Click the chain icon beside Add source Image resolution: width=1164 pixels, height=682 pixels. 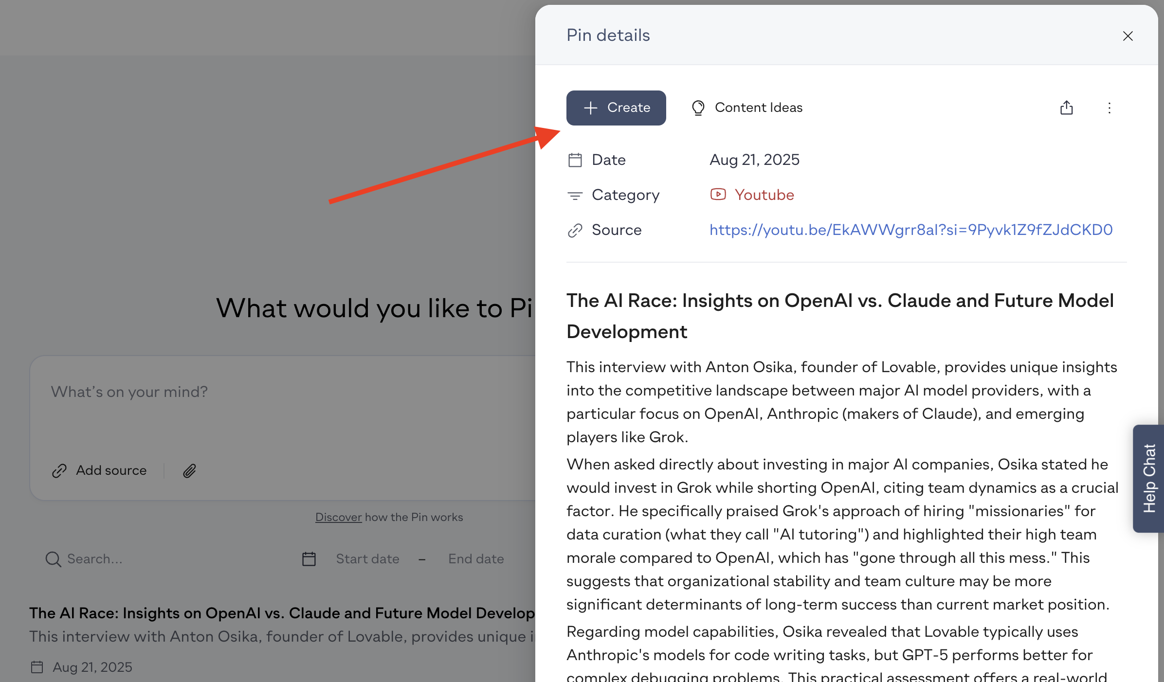(x=59, y=470)
